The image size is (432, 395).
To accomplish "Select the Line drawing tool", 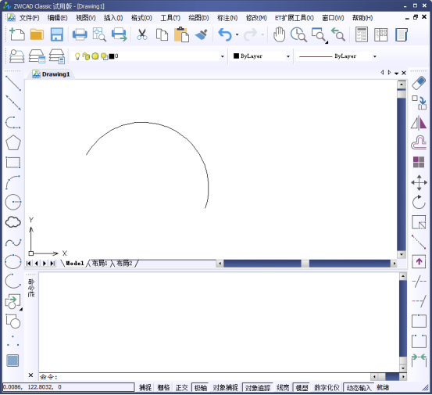I will 13,83.
